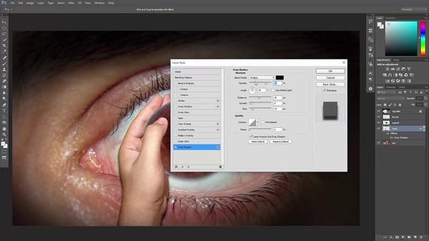Click the hue spectrum strip in Color panel
Image resolution: width=429 pixels, height=241 pixels.
pos(423,39)
